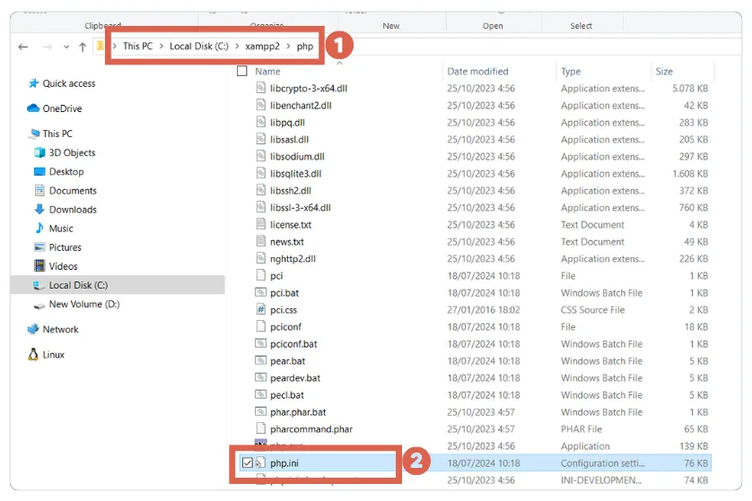Screen dimensions: 752x501
Task: Select php in the address breadcrumb
Action: click(304, 46)
